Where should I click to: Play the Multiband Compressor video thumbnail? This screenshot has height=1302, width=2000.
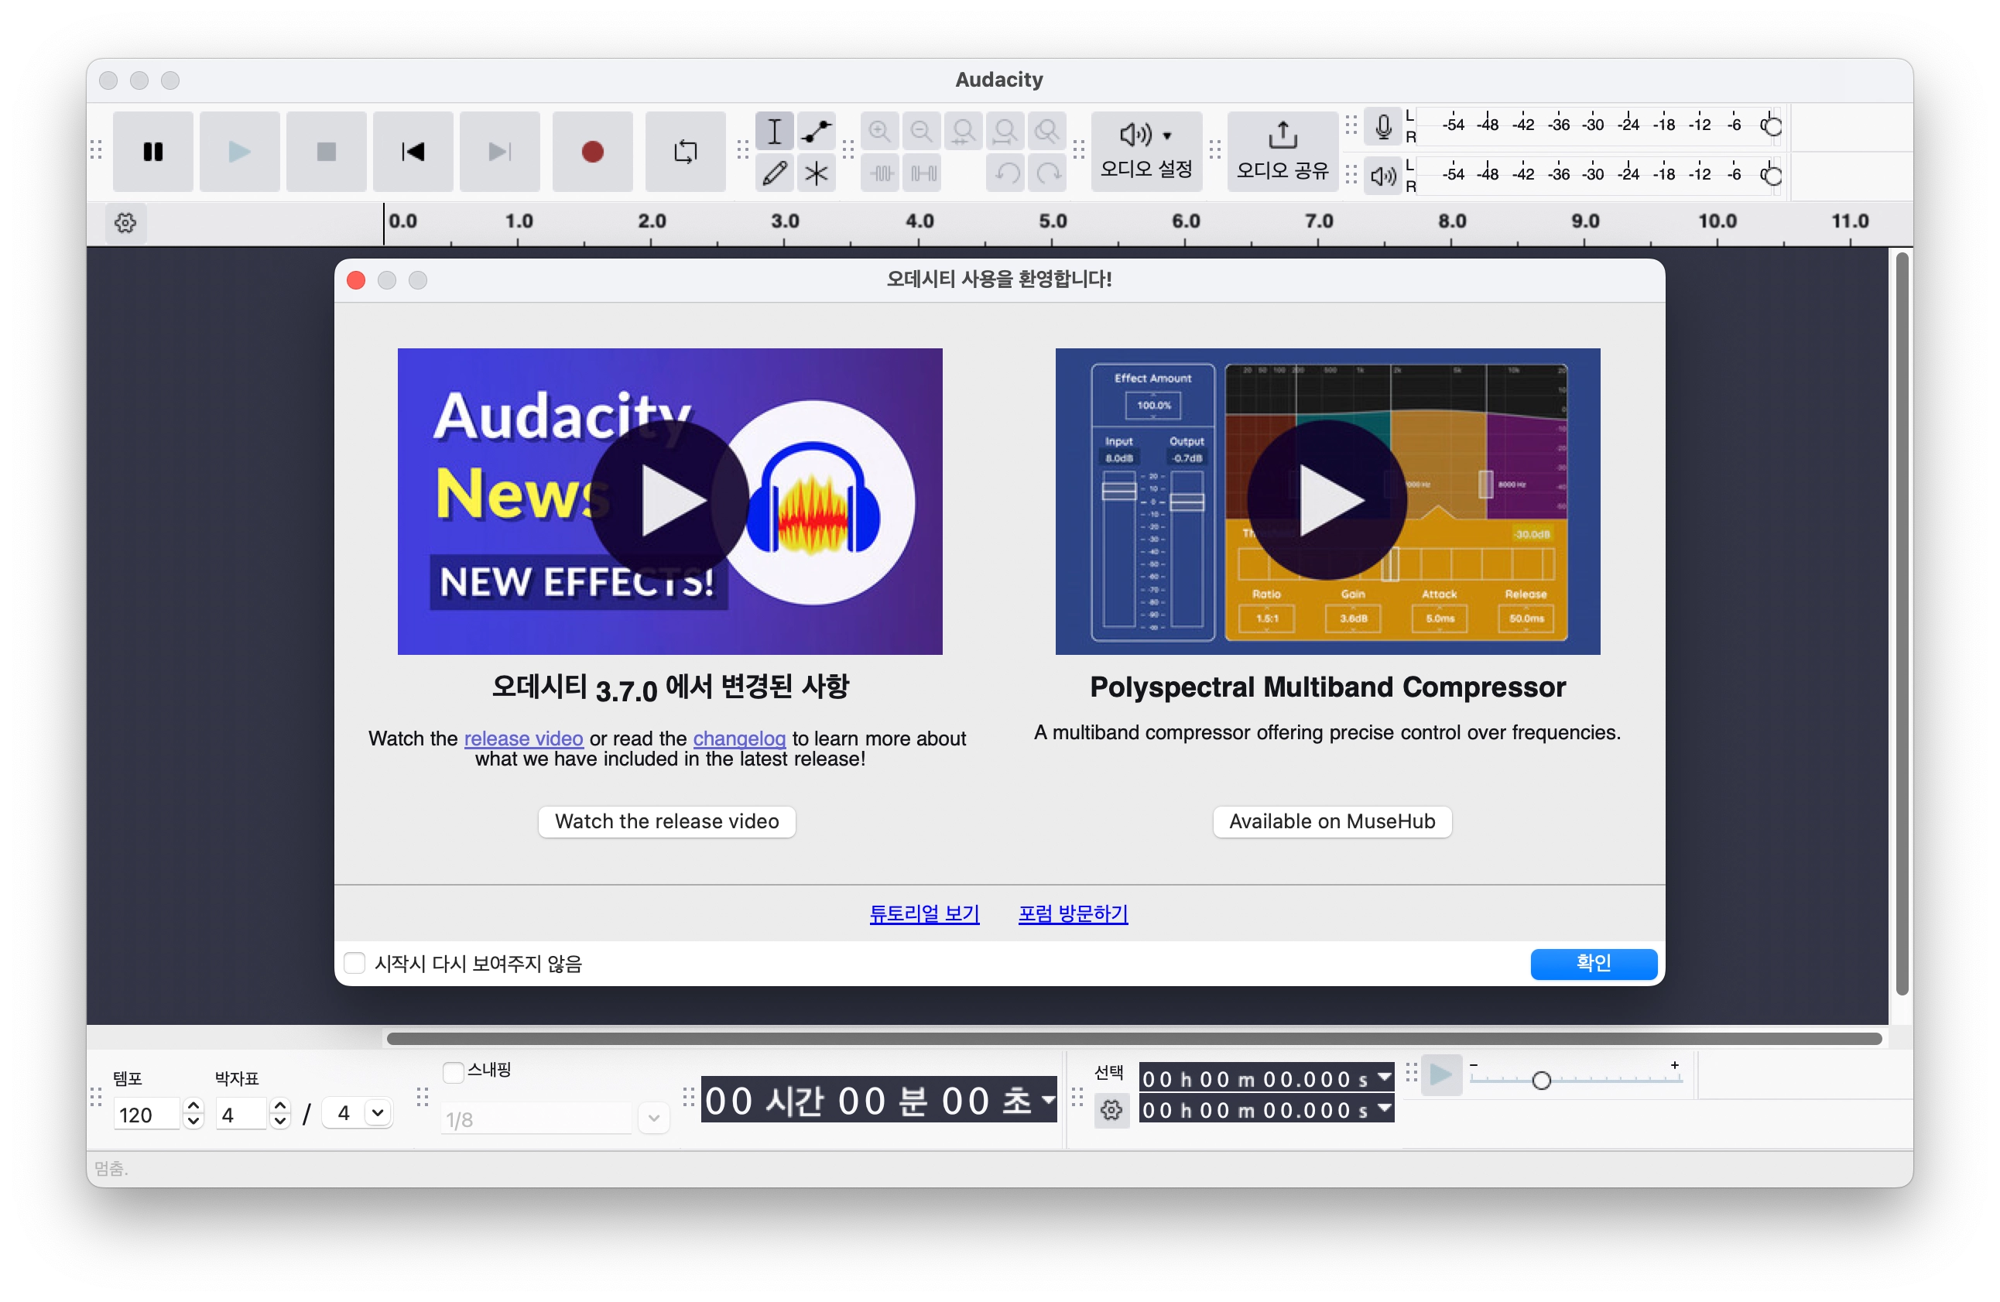pyautogui.click(x=1327, y=501)
